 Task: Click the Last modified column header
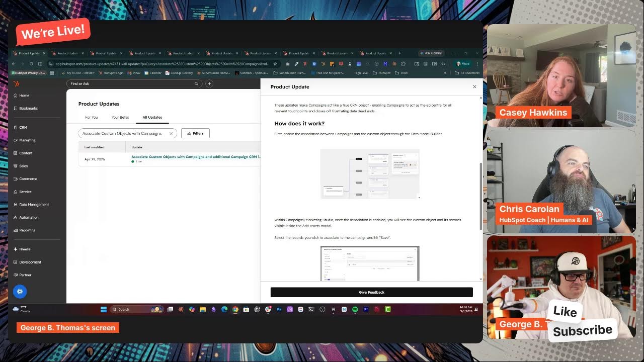click(95, 147)
